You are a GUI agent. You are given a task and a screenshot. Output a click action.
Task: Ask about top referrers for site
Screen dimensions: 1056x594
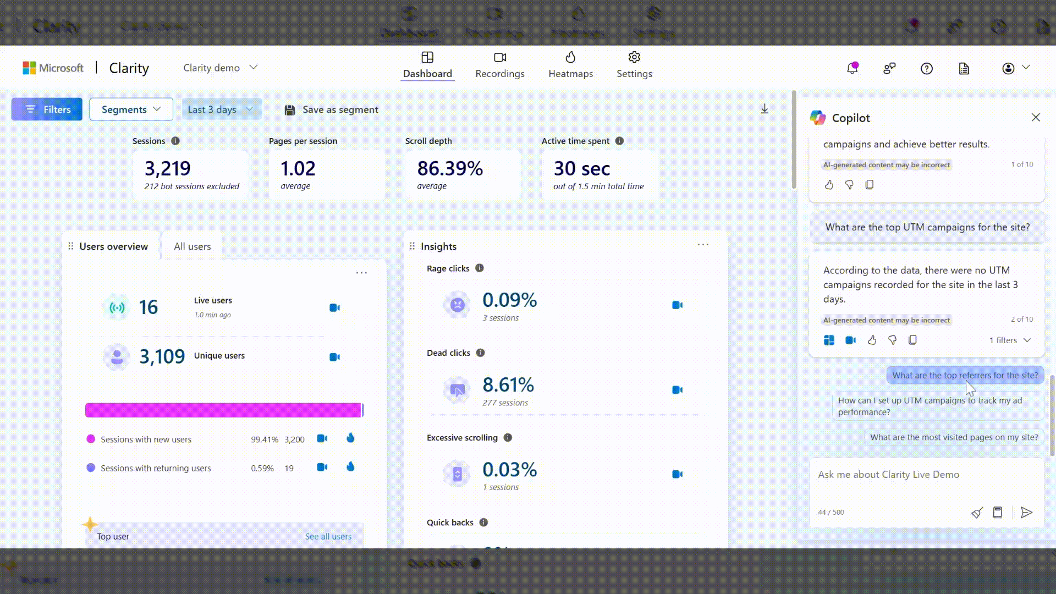point(965,375)
